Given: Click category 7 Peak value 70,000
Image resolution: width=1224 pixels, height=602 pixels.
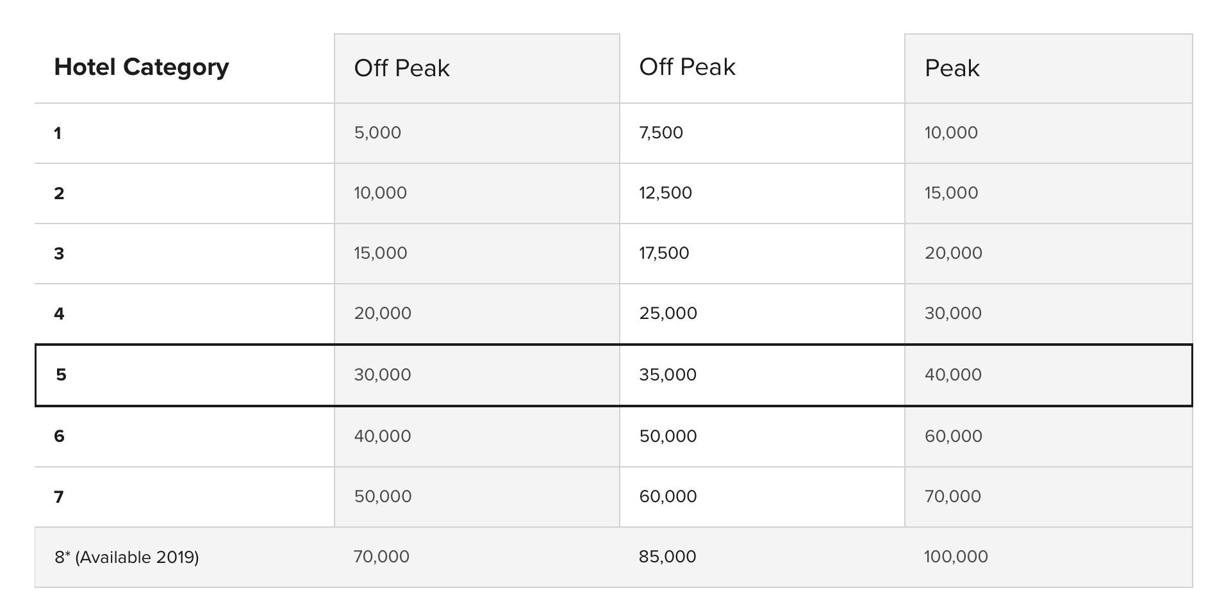Looking at the screenshot, I should (952, 496).
